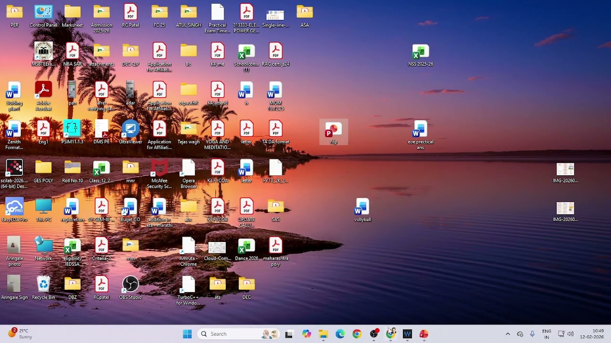Open the Adobe Acrobat shortcut
Screen dimensions: 611x343
tap(43, 97)
